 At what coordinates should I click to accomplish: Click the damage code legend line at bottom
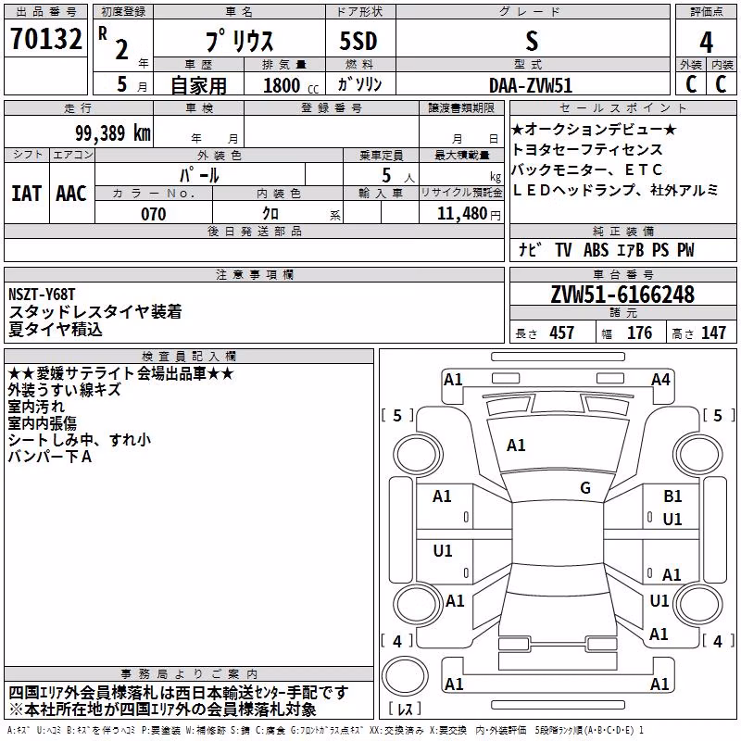tap(325, 731)
